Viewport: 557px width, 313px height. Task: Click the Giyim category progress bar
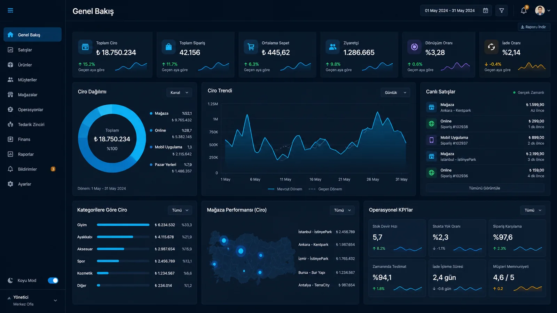coord(123,225)
